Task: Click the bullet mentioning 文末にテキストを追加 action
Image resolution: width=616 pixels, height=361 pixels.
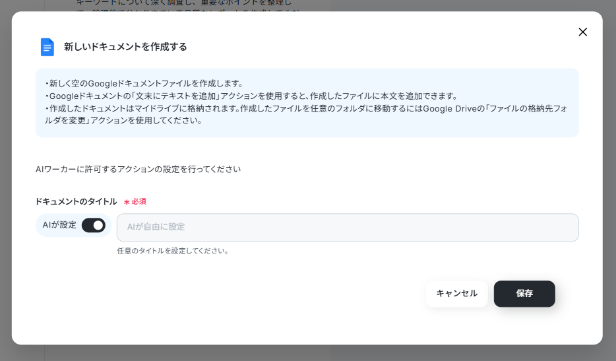Action: click(x=251, y=96)
